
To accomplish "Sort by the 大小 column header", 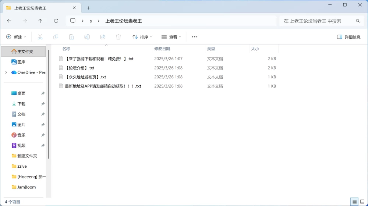I will 255,49.
